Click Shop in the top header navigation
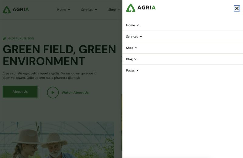The width and height of the screenshot is (243, 158). [112, 10]
